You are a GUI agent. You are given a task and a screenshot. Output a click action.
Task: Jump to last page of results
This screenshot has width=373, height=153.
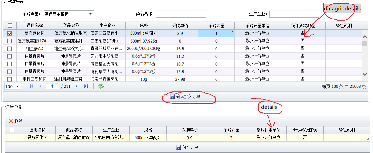tap(86, 86)
